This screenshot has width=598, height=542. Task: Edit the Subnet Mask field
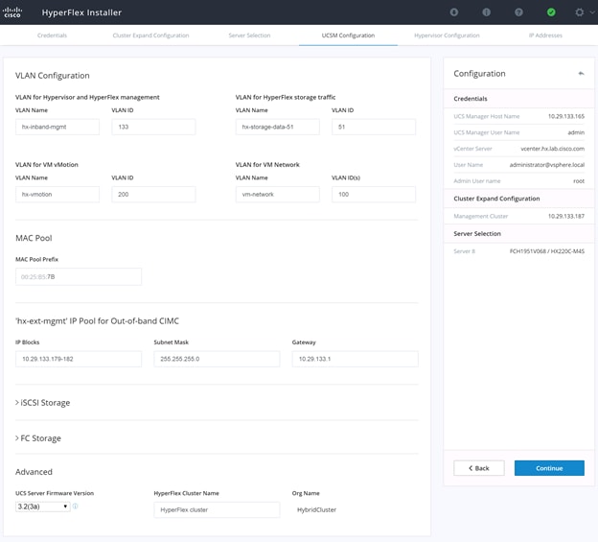coord(217,359)
